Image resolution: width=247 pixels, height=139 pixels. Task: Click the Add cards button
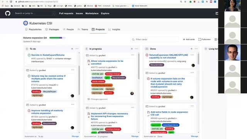(189, 39)
